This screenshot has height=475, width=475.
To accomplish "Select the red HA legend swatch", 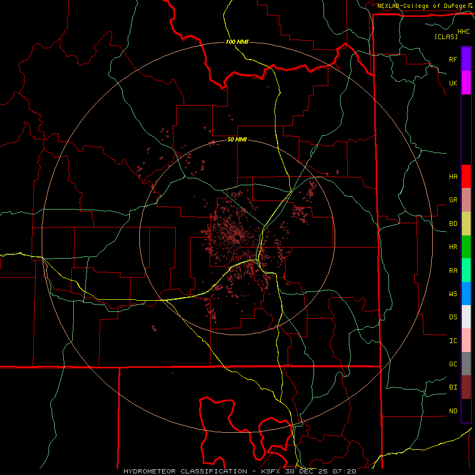I will tap(466, 176).
